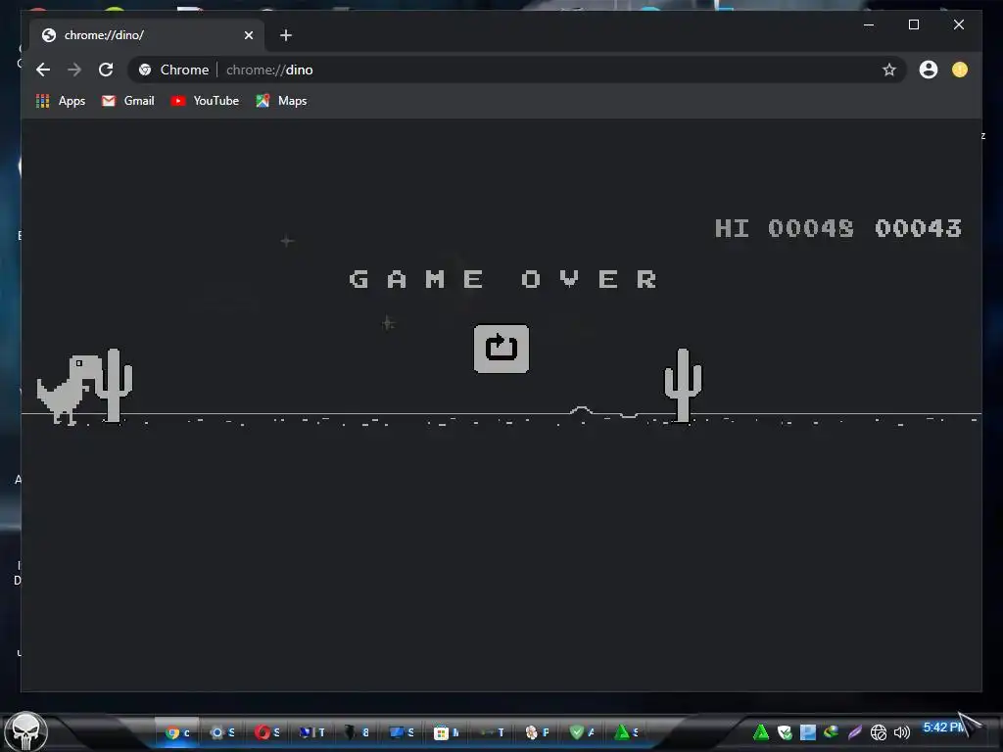Image resolution: width=1003 pixels, height=752 pixels.
Task: Bookmark this page with the star icon
Action: coord(889,70)
